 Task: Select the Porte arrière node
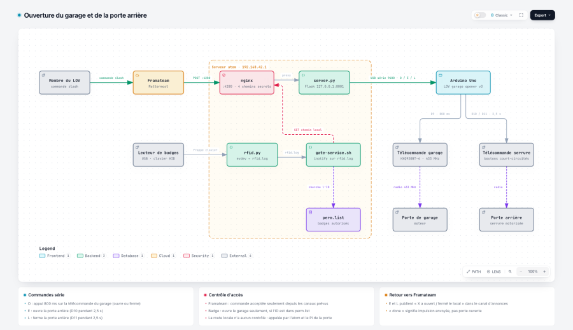(507, 220)
